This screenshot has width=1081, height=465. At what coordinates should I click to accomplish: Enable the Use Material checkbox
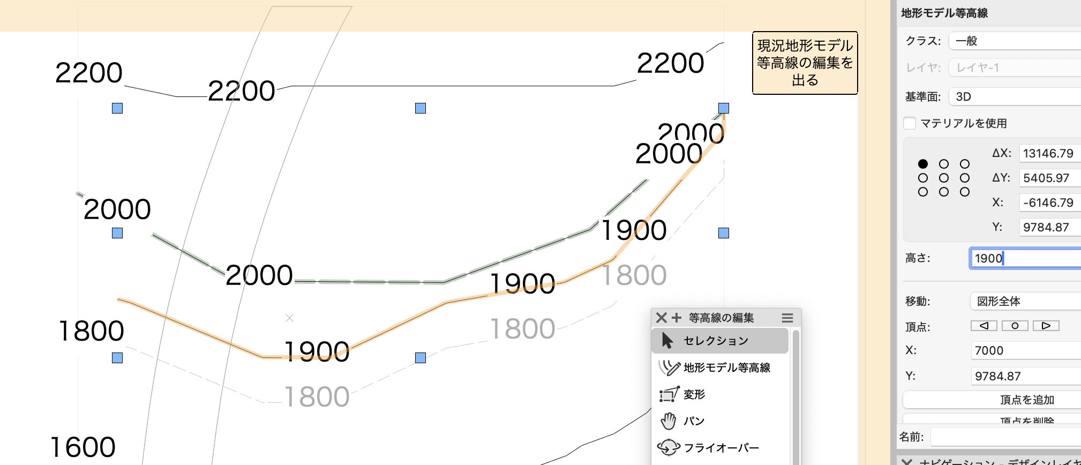point(910,123)
